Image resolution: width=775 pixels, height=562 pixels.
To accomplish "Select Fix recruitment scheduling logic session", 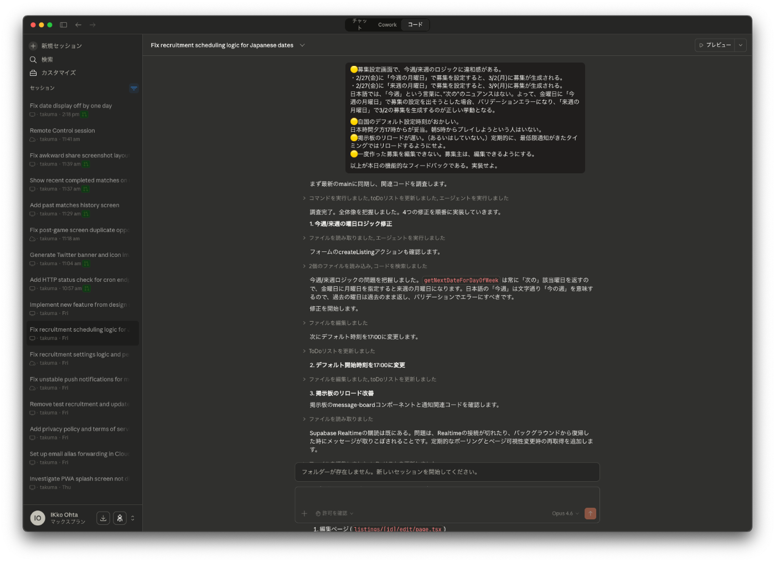I will 81,333.
